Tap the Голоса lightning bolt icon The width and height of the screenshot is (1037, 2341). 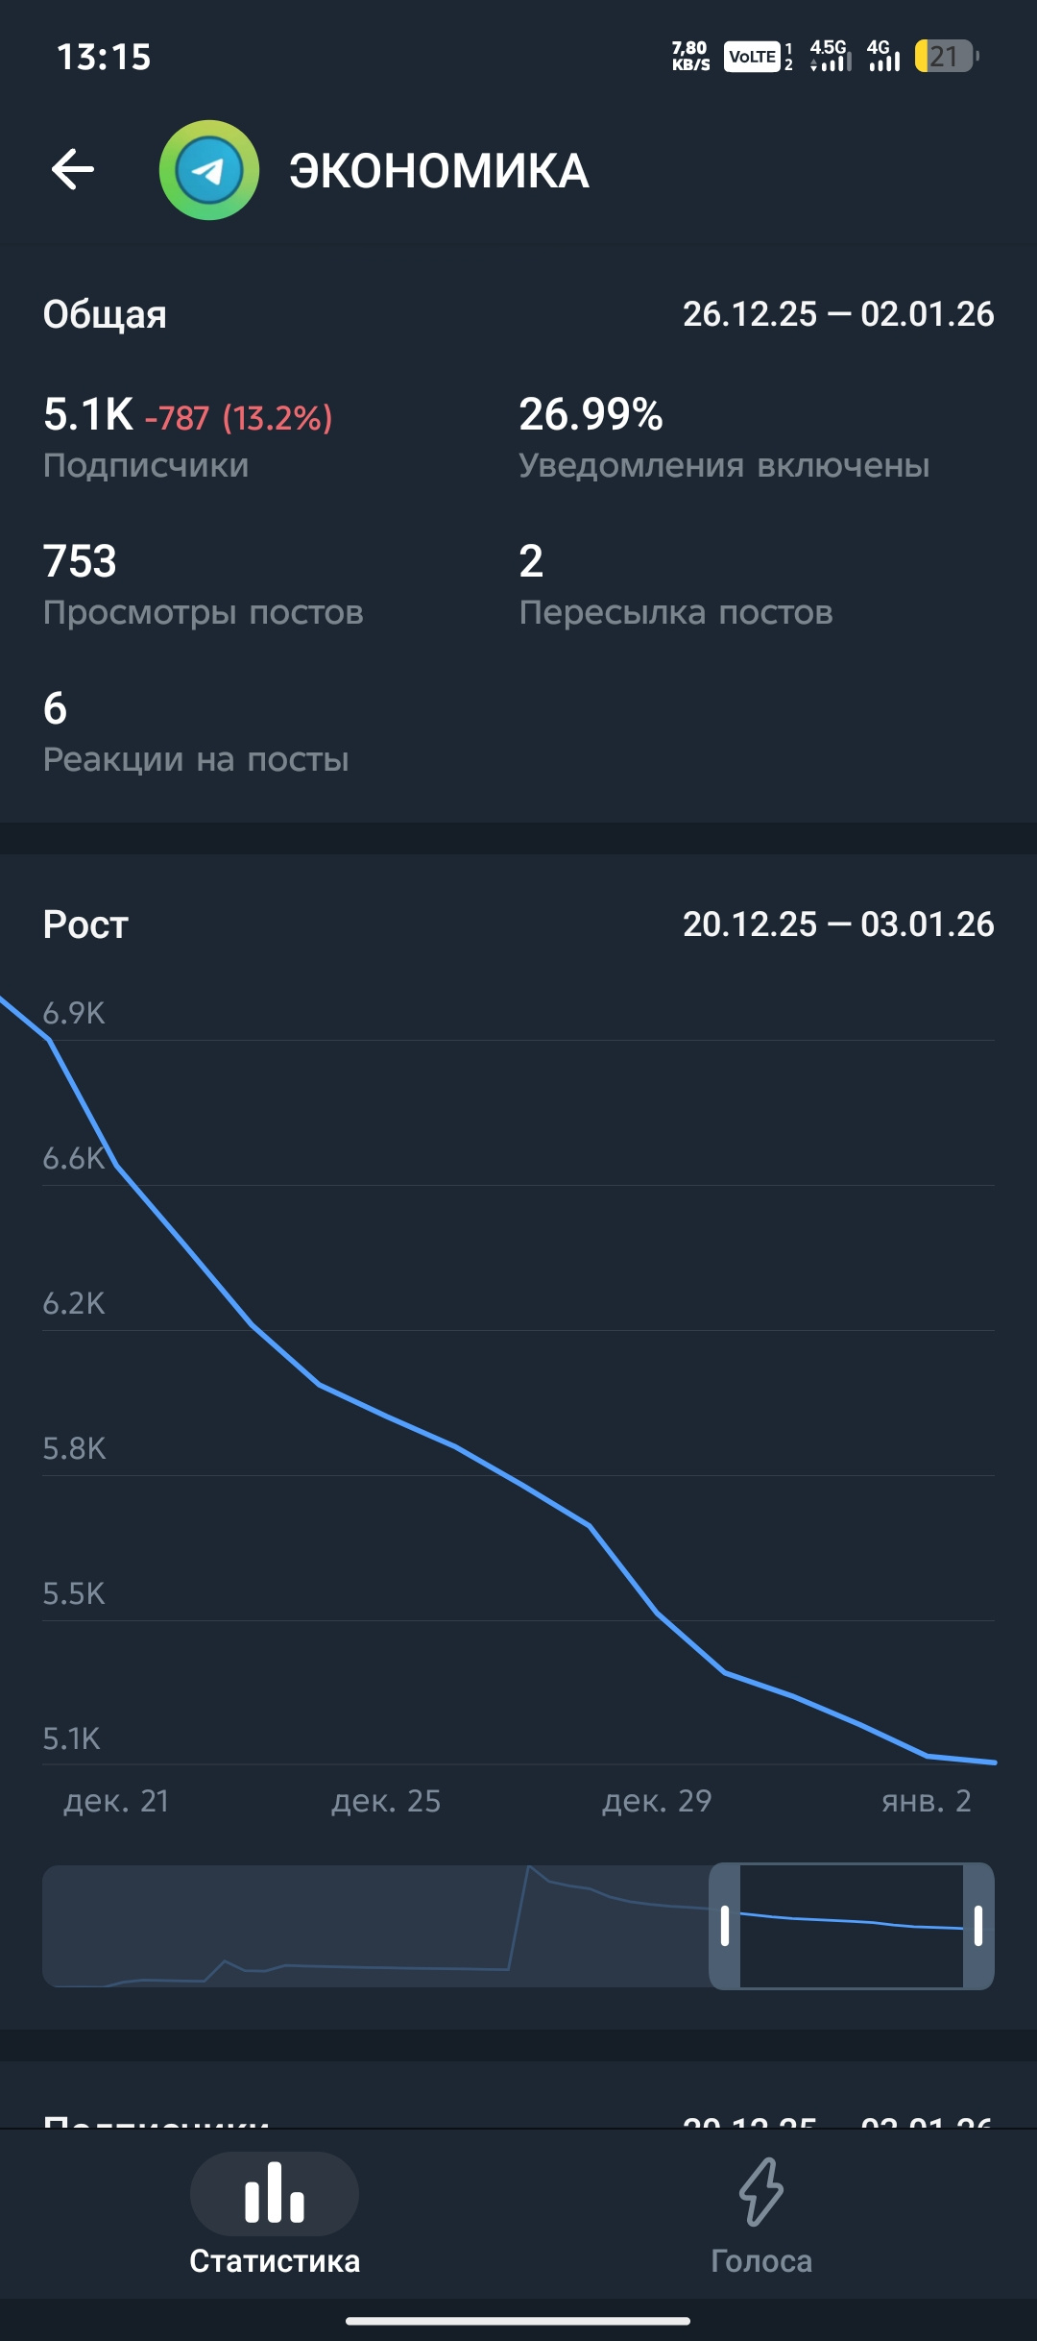760,2191
